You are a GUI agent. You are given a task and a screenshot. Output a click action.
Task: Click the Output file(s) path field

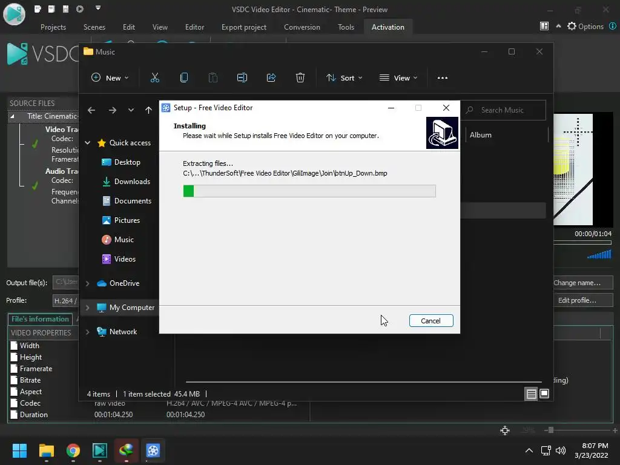[x=65, y=282]
